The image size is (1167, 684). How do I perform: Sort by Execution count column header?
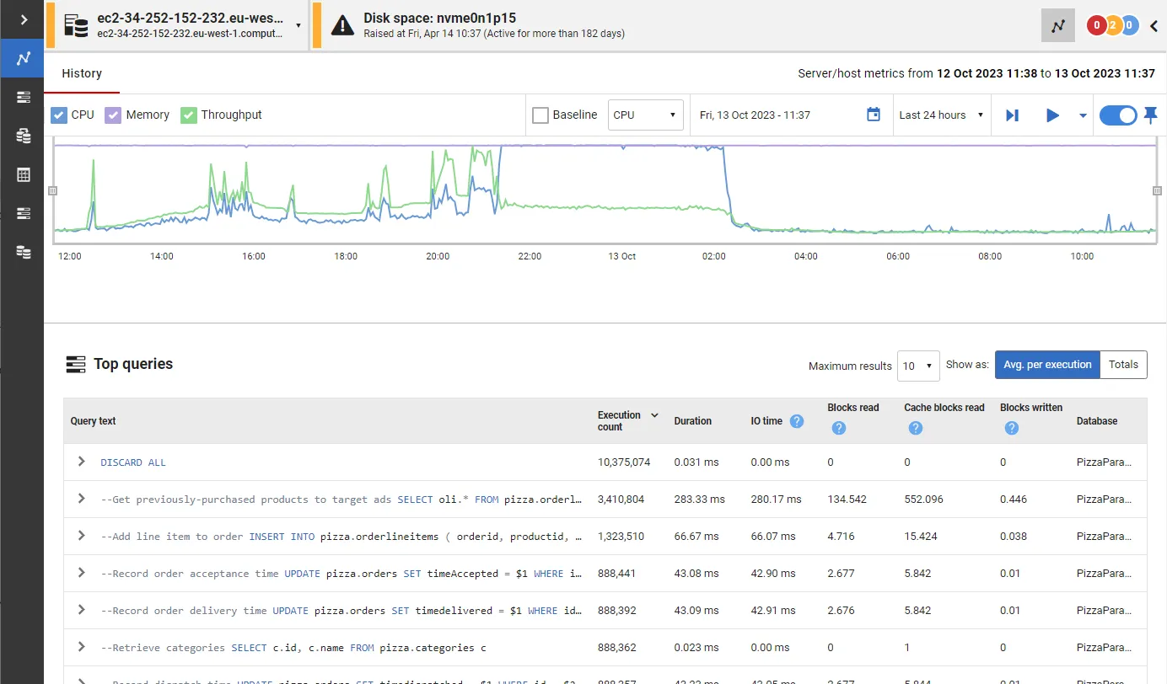tap(621, 421)
